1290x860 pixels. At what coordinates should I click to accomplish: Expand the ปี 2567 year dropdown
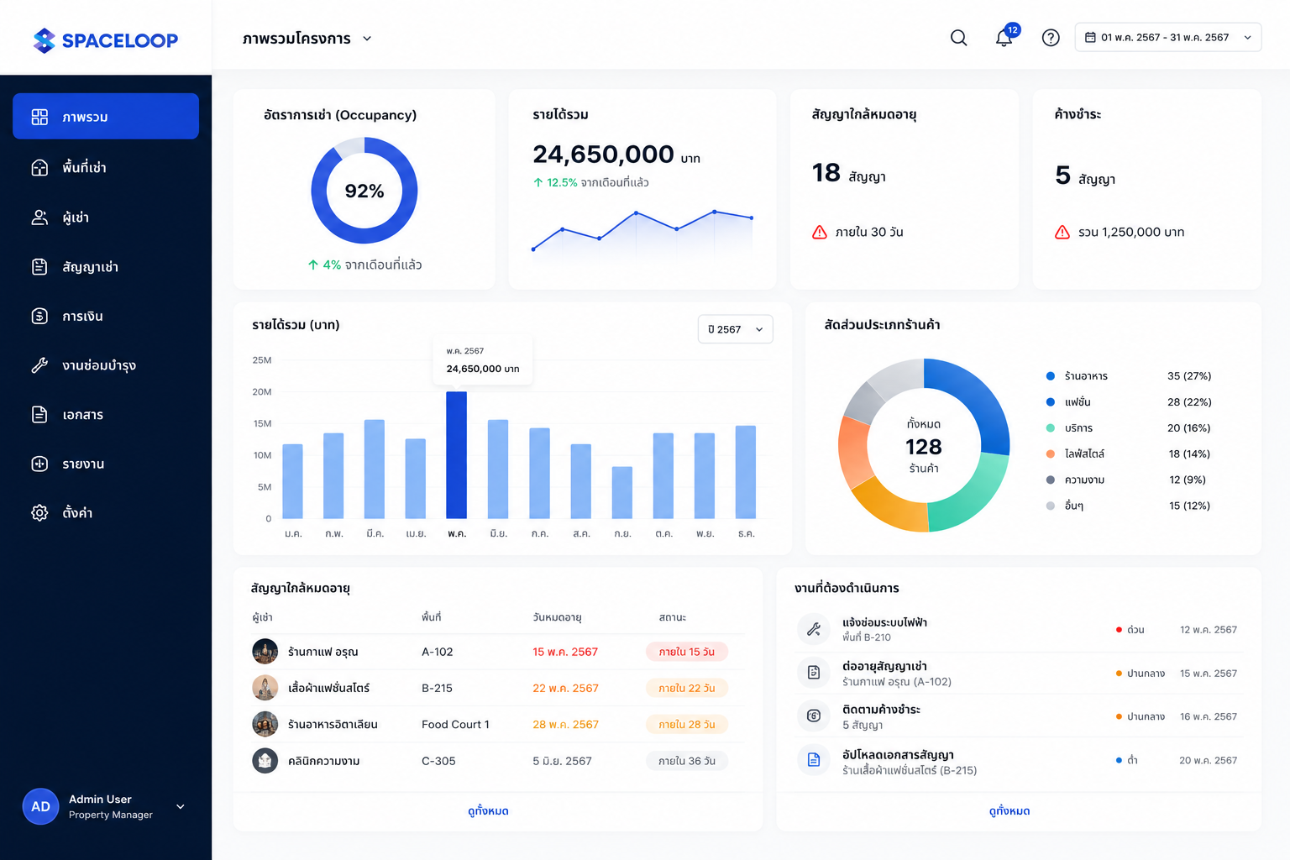[x=735, y=329]
